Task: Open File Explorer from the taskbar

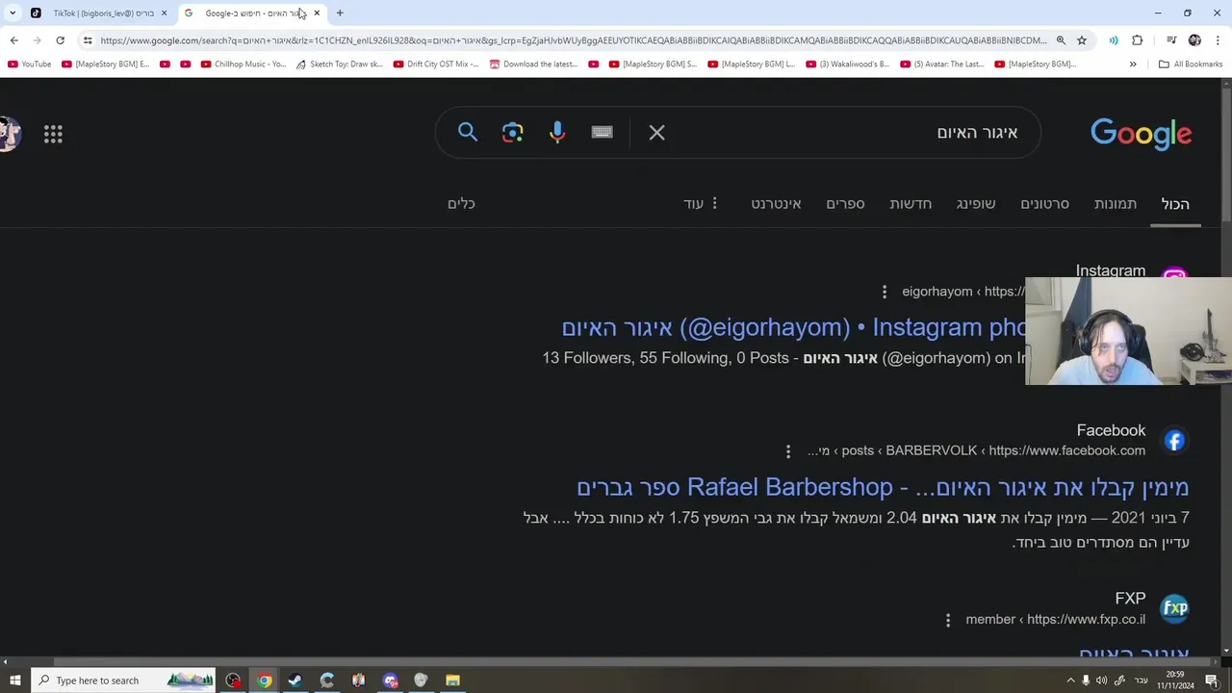Action: 452,680
